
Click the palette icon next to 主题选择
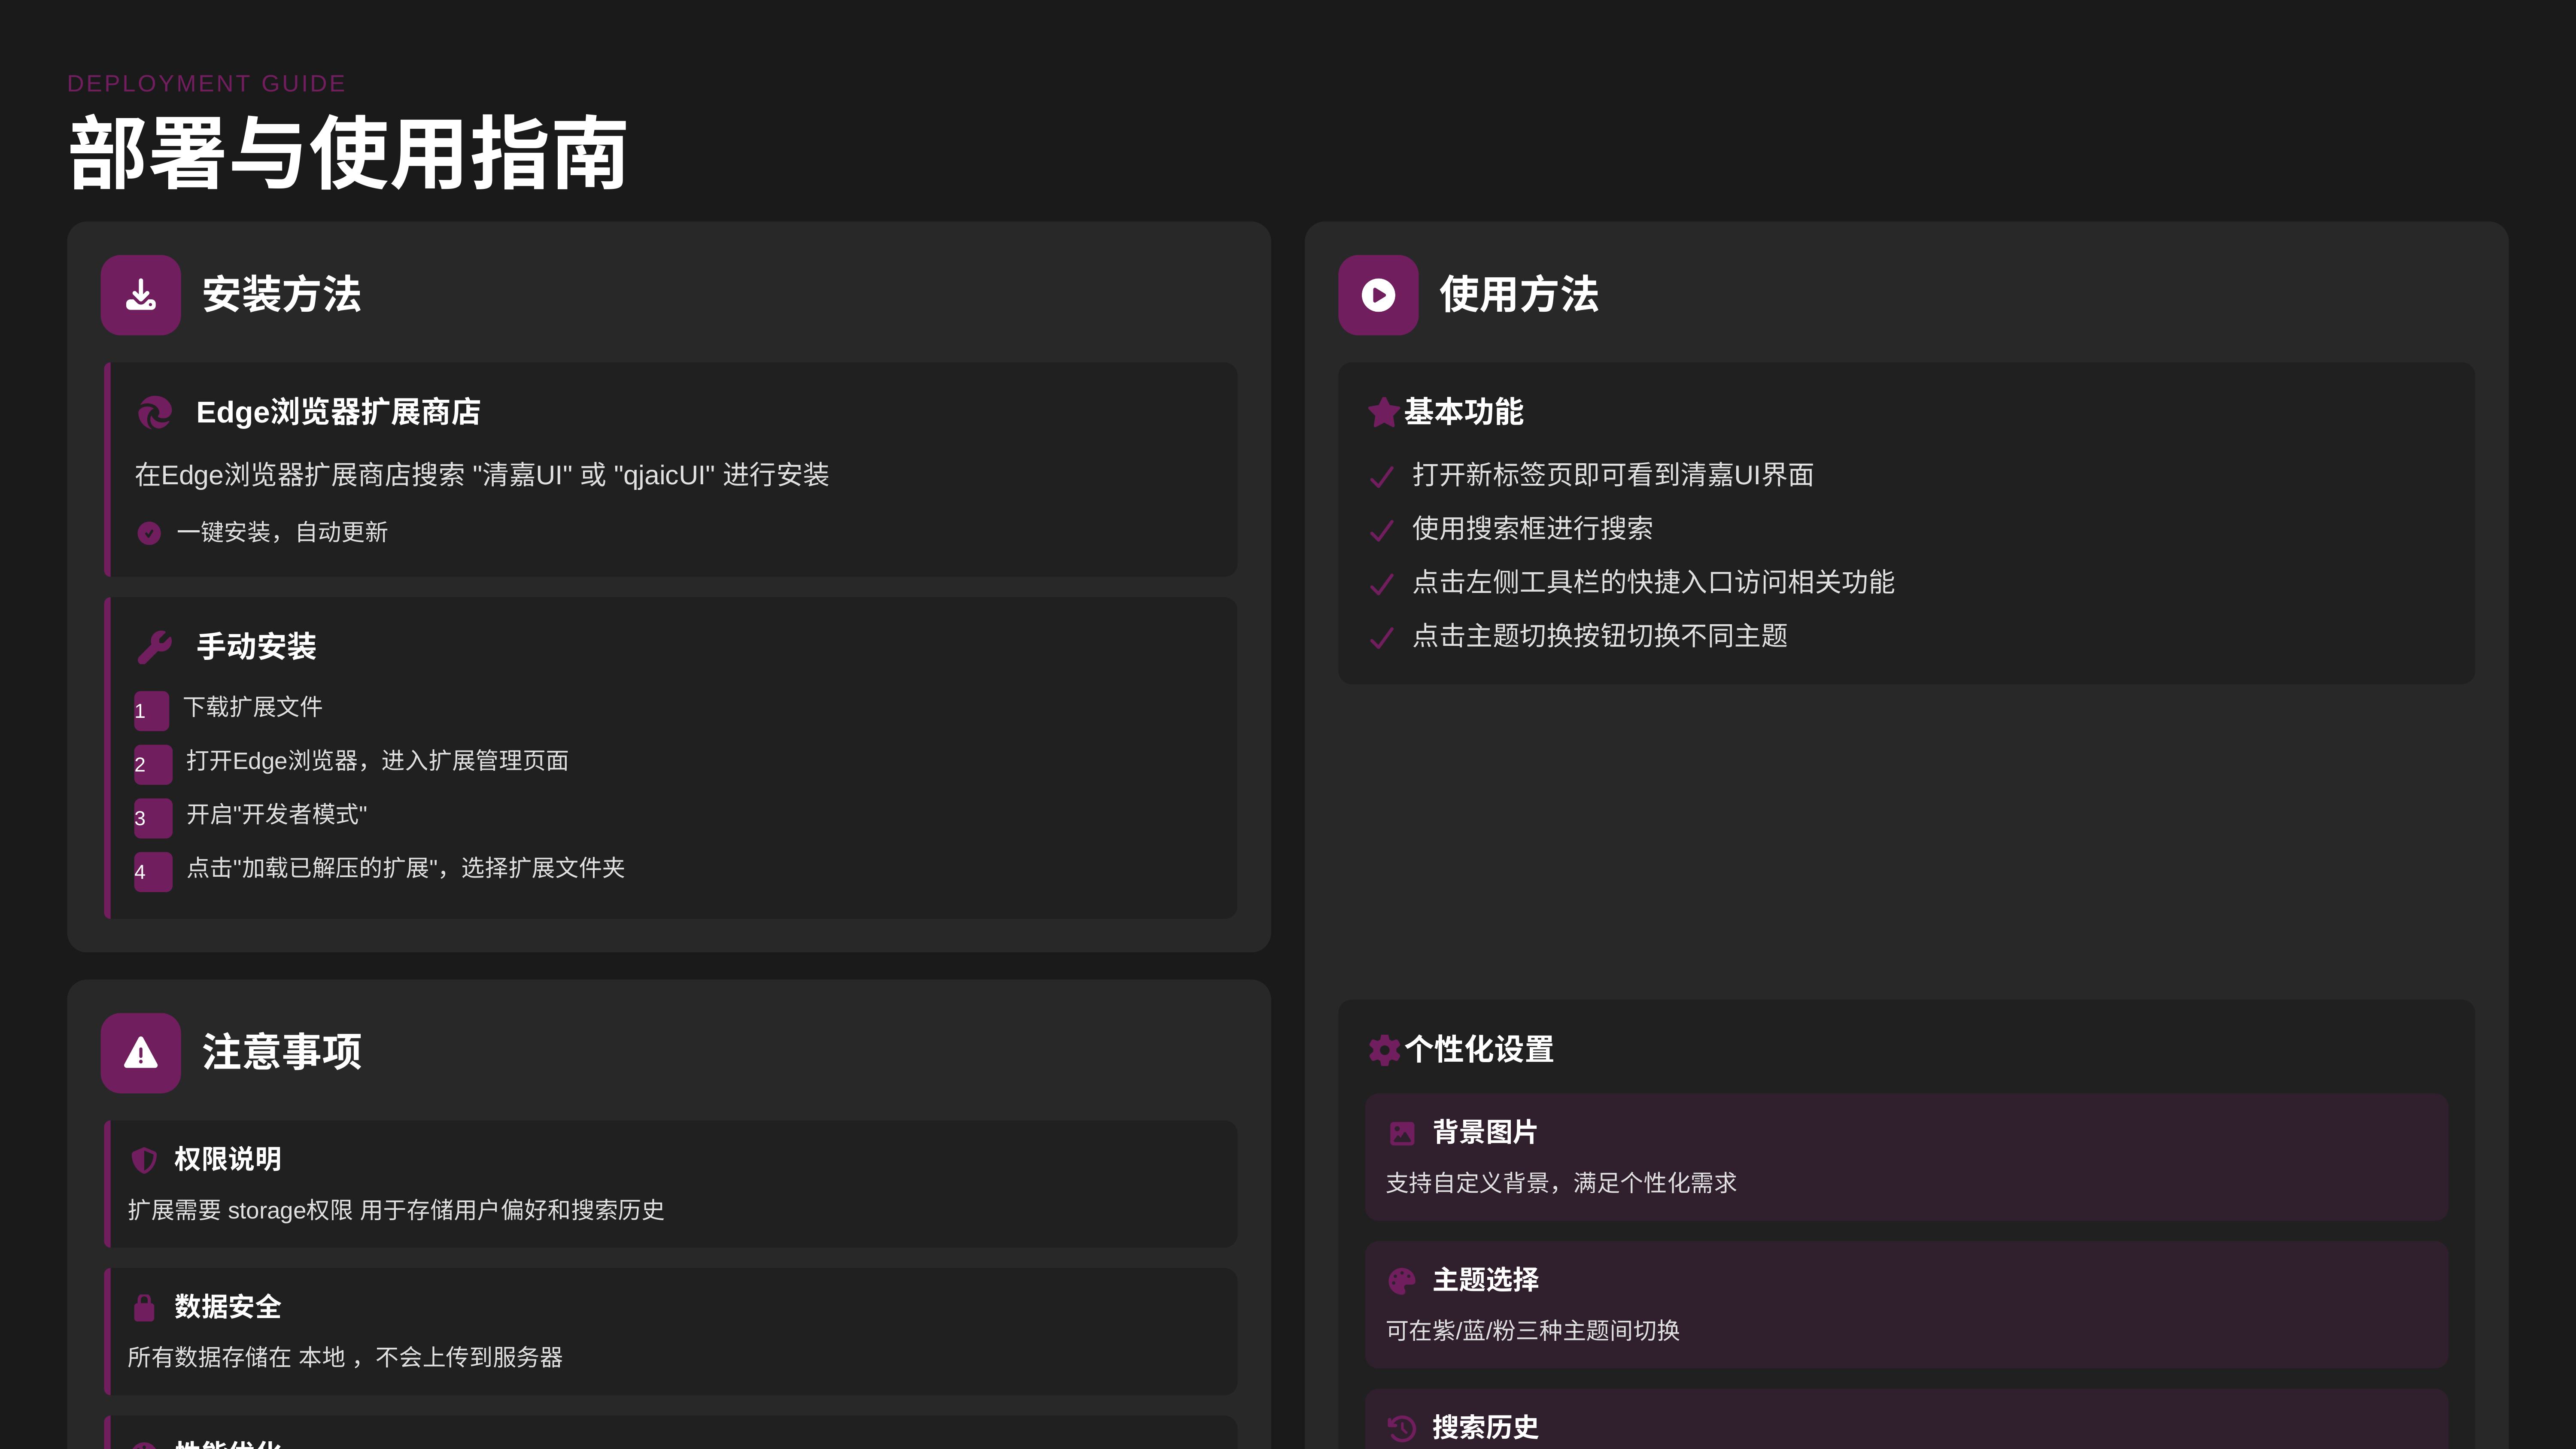pyautogui.click(x=1404, y=1280)
